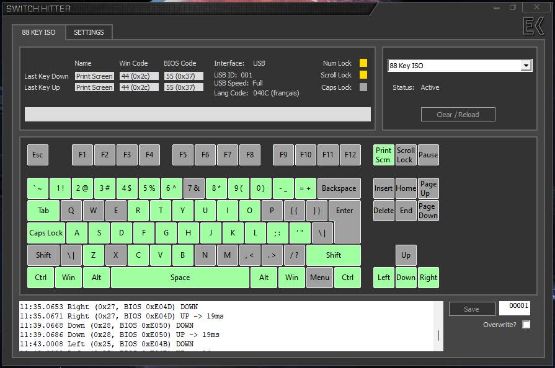Click the 'USB ID: 001' text
This screenshot has width=555, height=368.
pyautogui.click(x=233, y=75)
